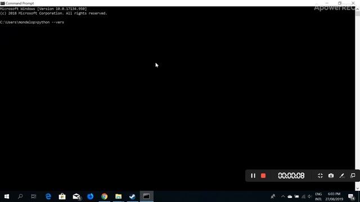Click the recorder overlapping-squares window icon
360x202 pixels.
353,176
